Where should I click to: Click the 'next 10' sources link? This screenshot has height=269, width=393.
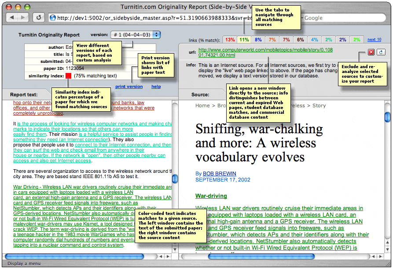374,40
